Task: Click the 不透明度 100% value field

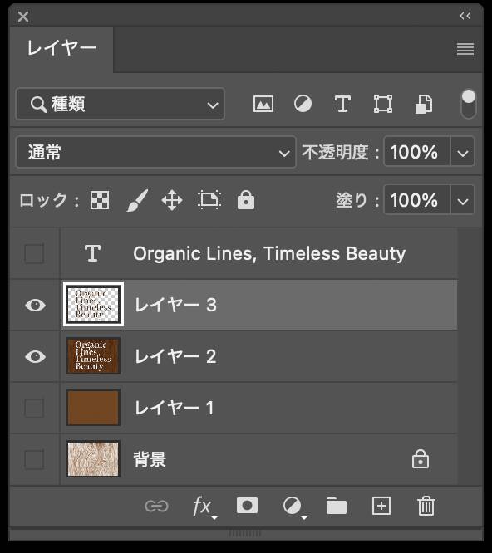Action: point(417,152)
